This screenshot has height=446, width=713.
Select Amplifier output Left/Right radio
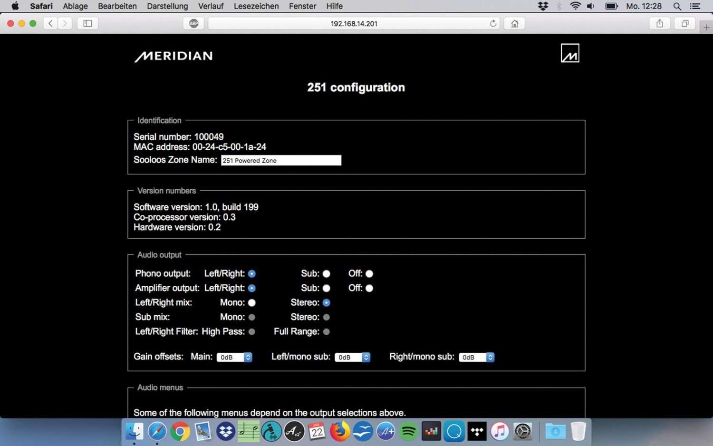pos(252,288)
